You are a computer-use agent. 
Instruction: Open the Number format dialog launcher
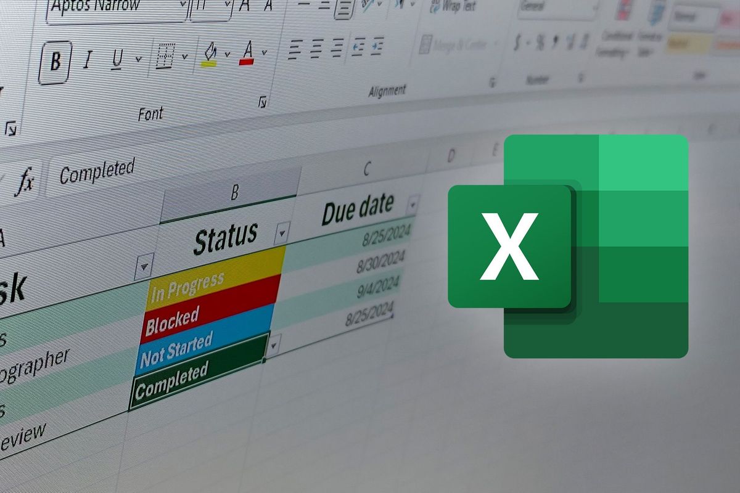(581, 78)
